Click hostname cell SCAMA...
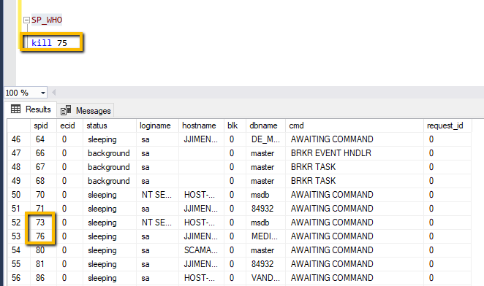 point(201,250)
